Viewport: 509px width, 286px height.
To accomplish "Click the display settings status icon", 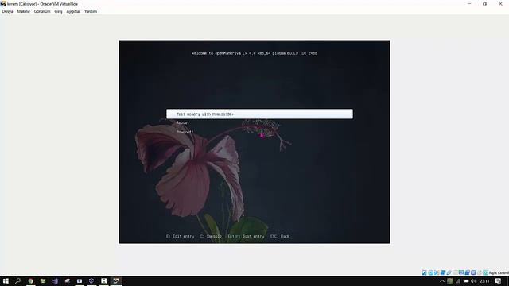I will pos(461,272).
